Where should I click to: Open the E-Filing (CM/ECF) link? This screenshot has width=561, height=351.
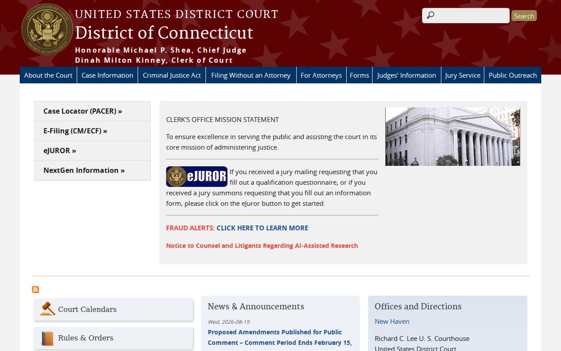92,131
